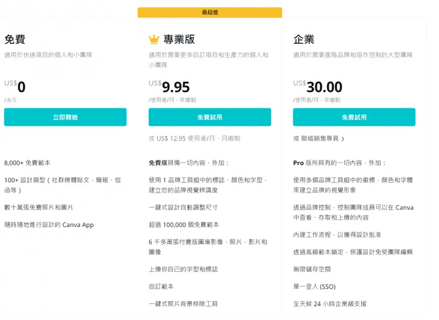Click the 單一登入 (SSO) feature
This screenshot has width=439, height=320.
[314, 286]
